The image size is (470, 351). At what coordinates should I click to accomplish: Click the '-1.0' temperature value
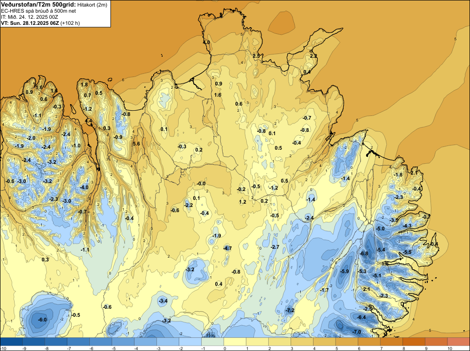click(x=76, y=145)
